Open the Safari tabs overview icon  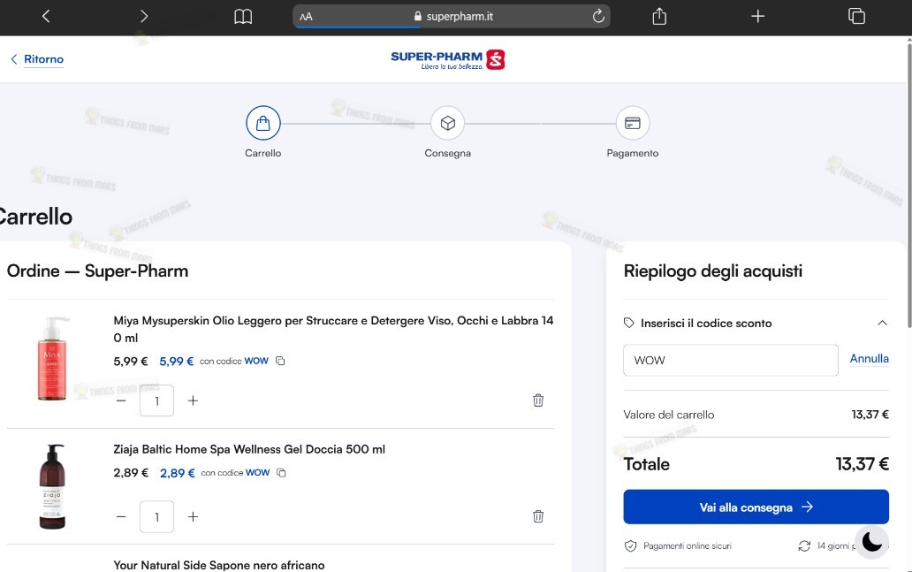[856, 16]
